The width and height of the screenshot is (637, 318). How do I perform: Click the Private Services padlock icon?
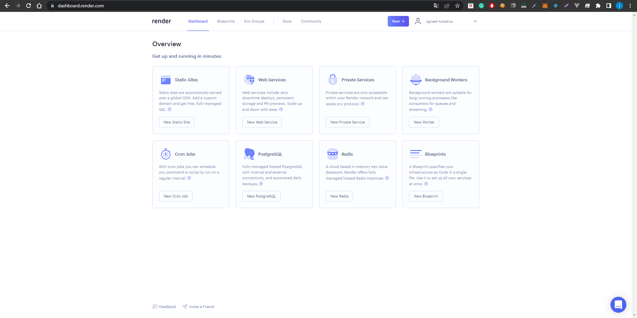[333, 80]
